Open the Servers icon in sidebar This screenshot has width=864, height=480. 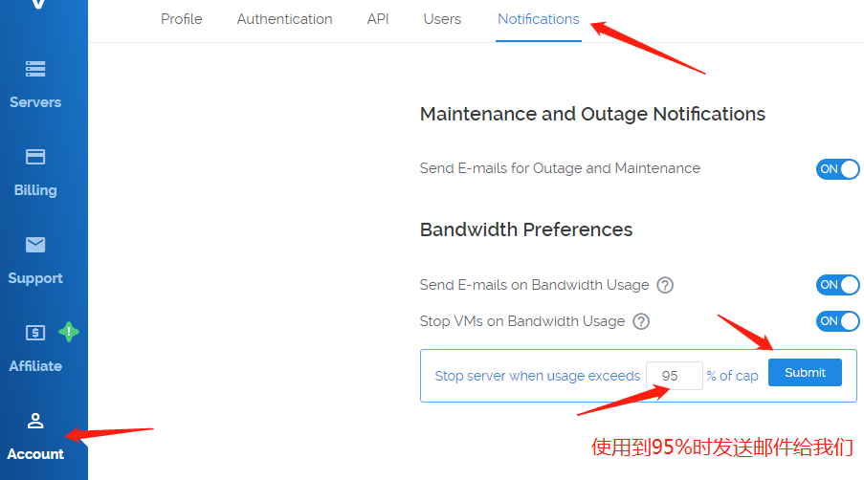[x=35, y=69]
